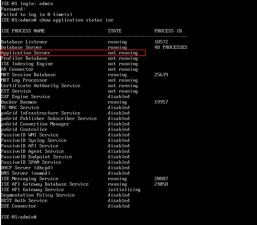Click the "48 PROCESSES" text
The image size is (257, 225).
click(171, 48)
